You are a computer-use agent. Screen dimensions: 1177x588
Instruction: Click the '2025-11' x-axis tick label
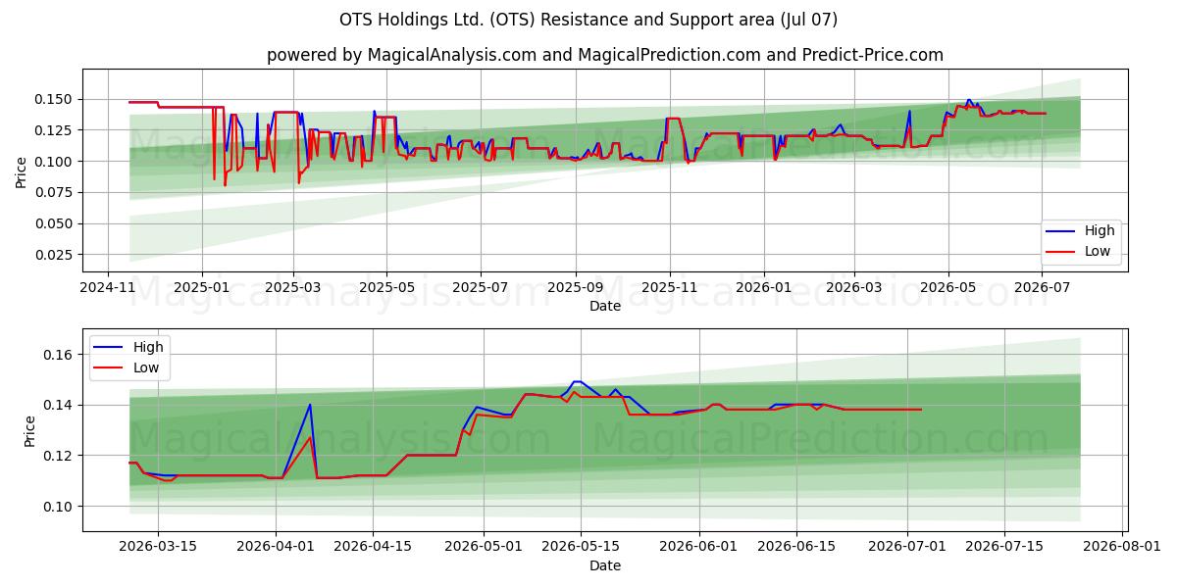coord(670,287)
